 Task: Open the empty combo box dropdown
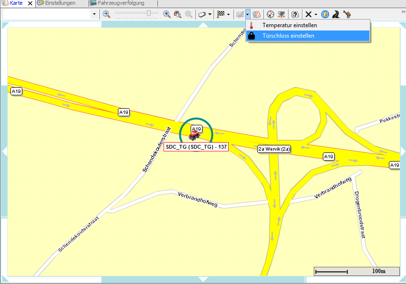(94, 14)
